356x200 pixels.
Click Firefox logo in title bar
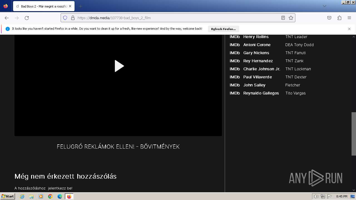(6, 6)
